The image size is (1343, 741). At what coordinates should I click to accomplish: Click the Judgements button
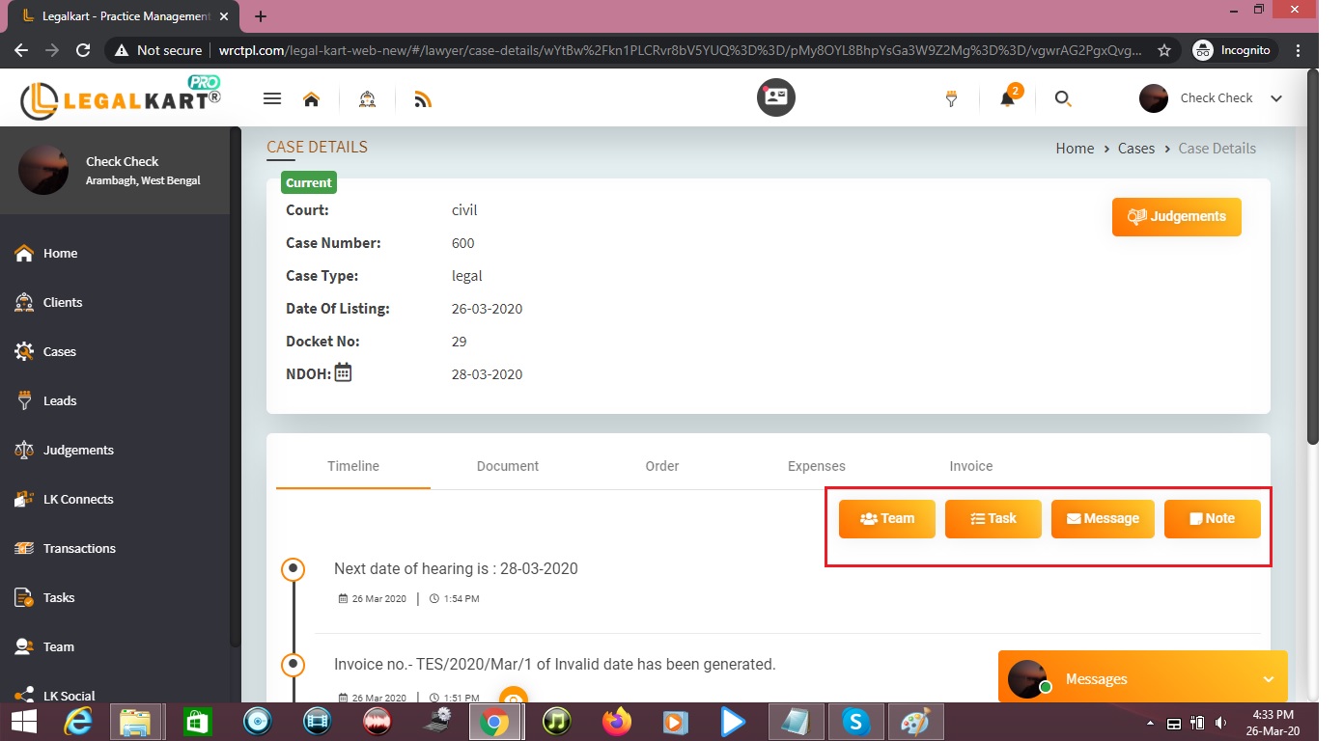tap(1176, 216)
